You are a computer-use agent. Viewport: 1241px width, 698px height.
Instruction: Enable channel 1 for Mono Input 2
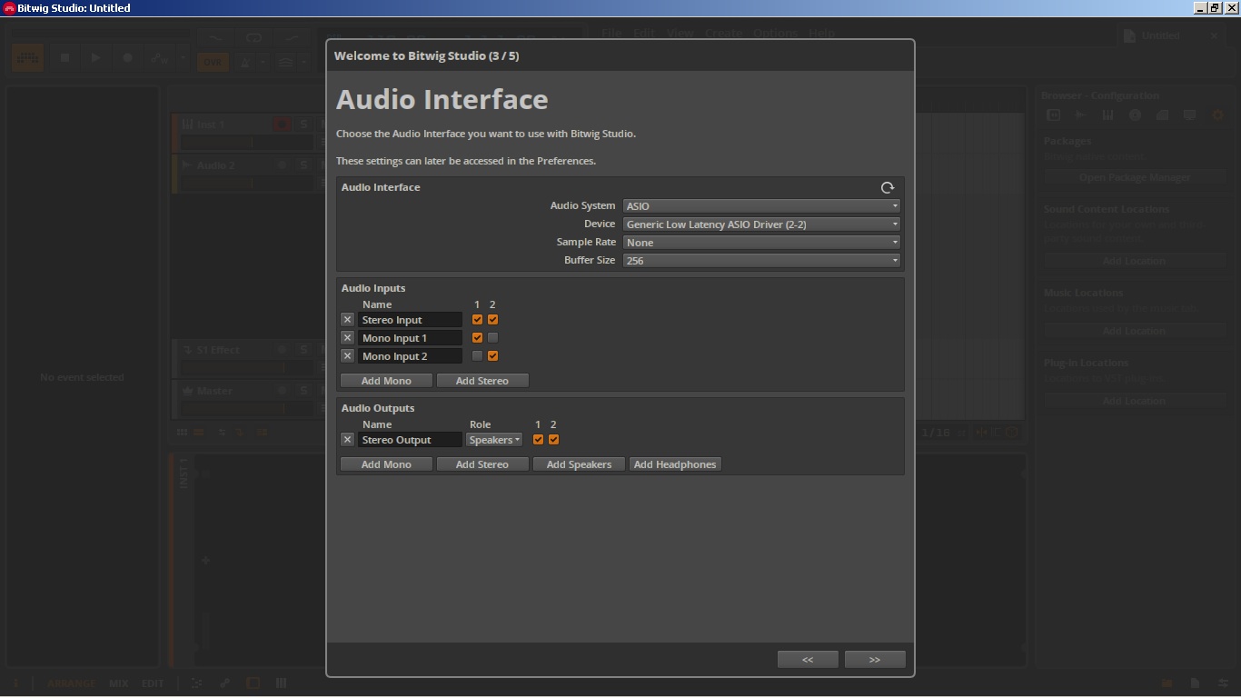[477, 356]
